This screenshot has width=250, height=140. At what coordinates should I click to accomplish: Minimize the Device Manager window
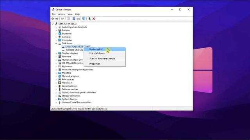point(172,9)
